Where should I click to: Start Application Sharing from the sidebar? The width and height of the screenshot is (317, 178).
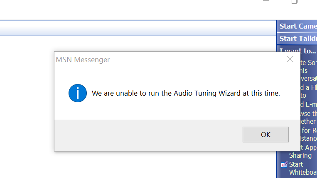tap(302, 152)
